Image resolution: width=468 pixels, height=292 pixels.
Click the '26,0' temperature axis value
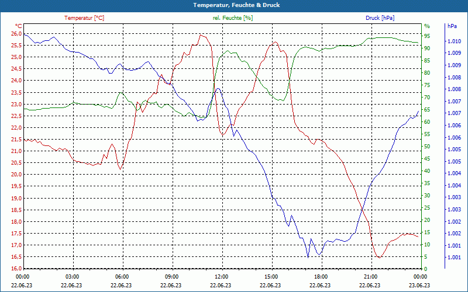(16, 34)
